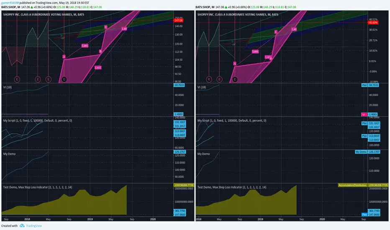The height and width of the screenshot is (230, 390).
Task: Click the 125.1757 My Demo value, left chart
Action: pyautogui.click(x=180, y=152)
